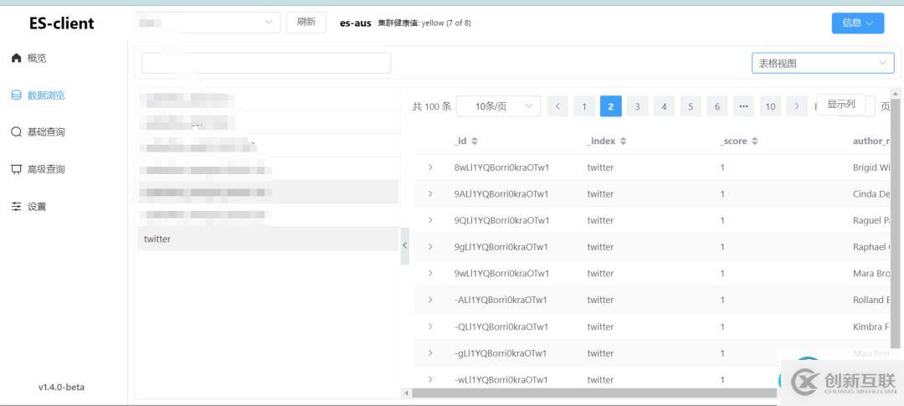Open the 表格视图 view selector
The height and width of the screenshot is (406, 904).
pos(823,63)
